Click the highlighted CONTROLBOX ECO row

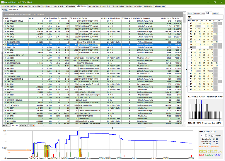pos(18,45)
